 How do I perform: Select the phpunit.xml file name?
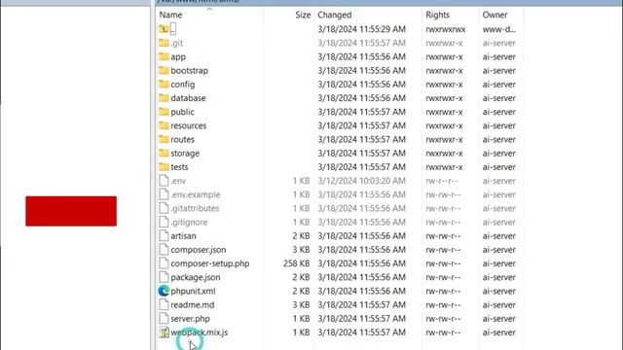[193, 291]
